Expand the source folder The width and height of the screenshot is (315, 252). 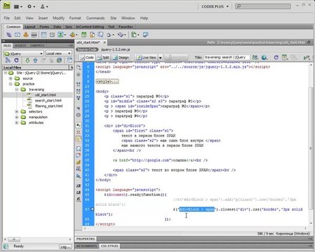pos(11,78)
